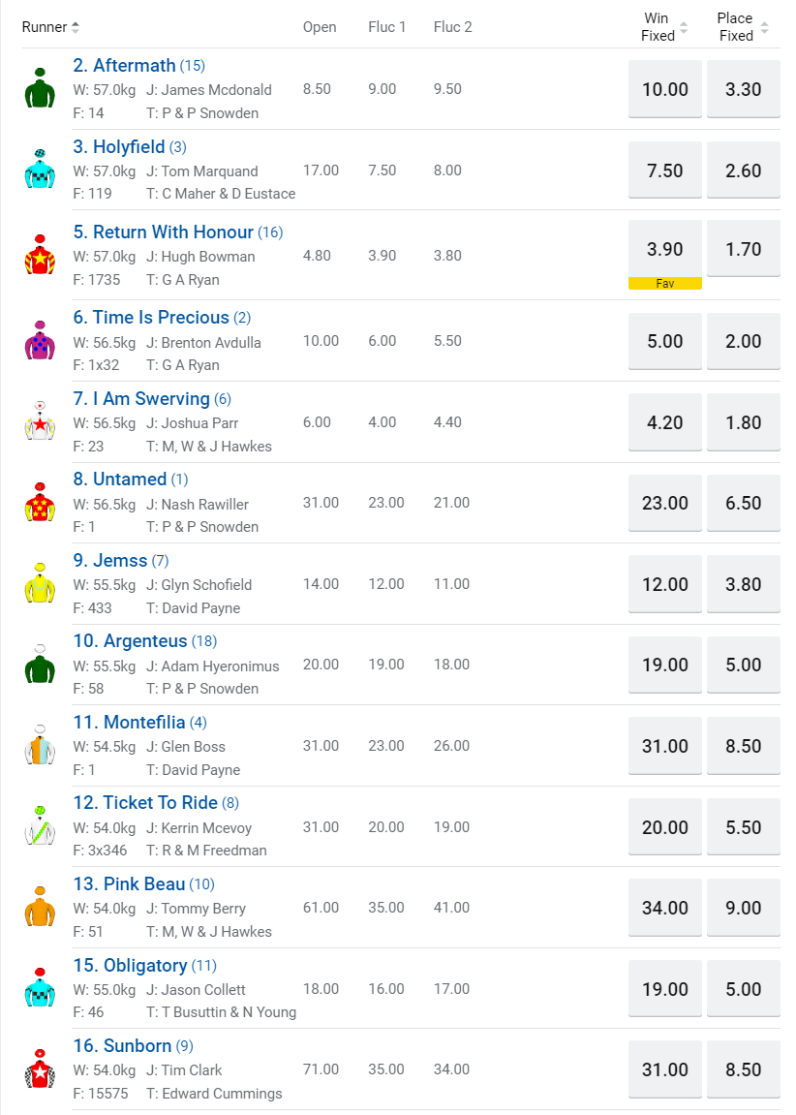Sort runners using the Runner sort arrows
This screenshot has height=1115, width=796.
pos(76,27)
